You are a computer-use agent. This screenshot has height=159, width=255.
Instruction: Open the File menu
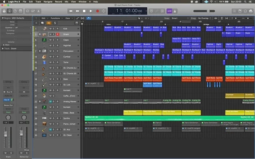[x=24, y=1]
